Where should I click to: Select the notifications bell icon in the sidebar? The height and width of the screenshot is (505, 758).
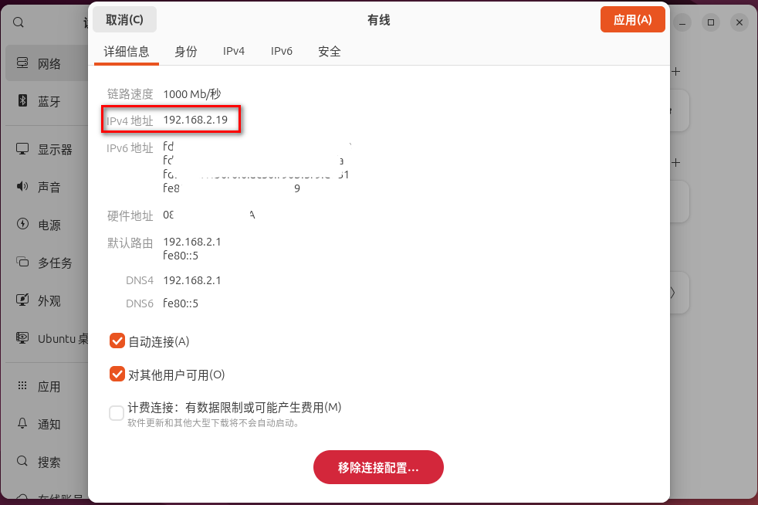[x=22, y=423]
